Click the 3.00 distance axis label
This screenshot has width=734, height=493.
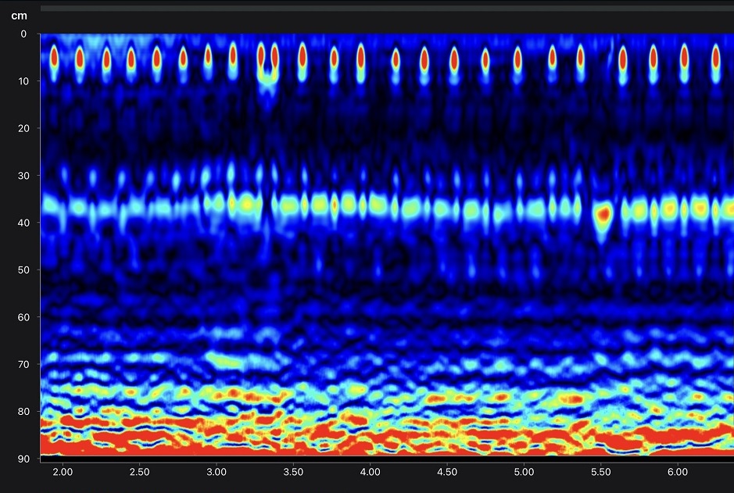coord(217,473)
